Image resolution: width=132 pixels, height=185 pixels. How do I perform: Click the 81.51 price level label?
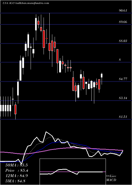coord(123,117)
